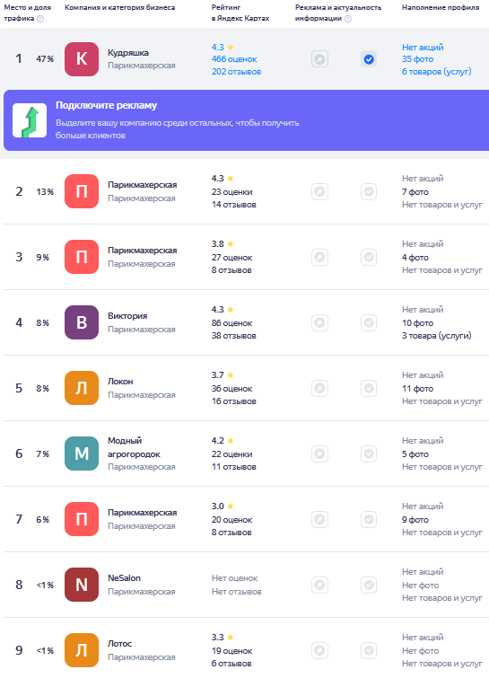Select the Лотос company name

pos(119,644)
